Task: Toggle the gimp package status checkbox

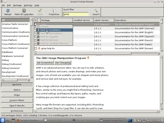Action: 36,24
